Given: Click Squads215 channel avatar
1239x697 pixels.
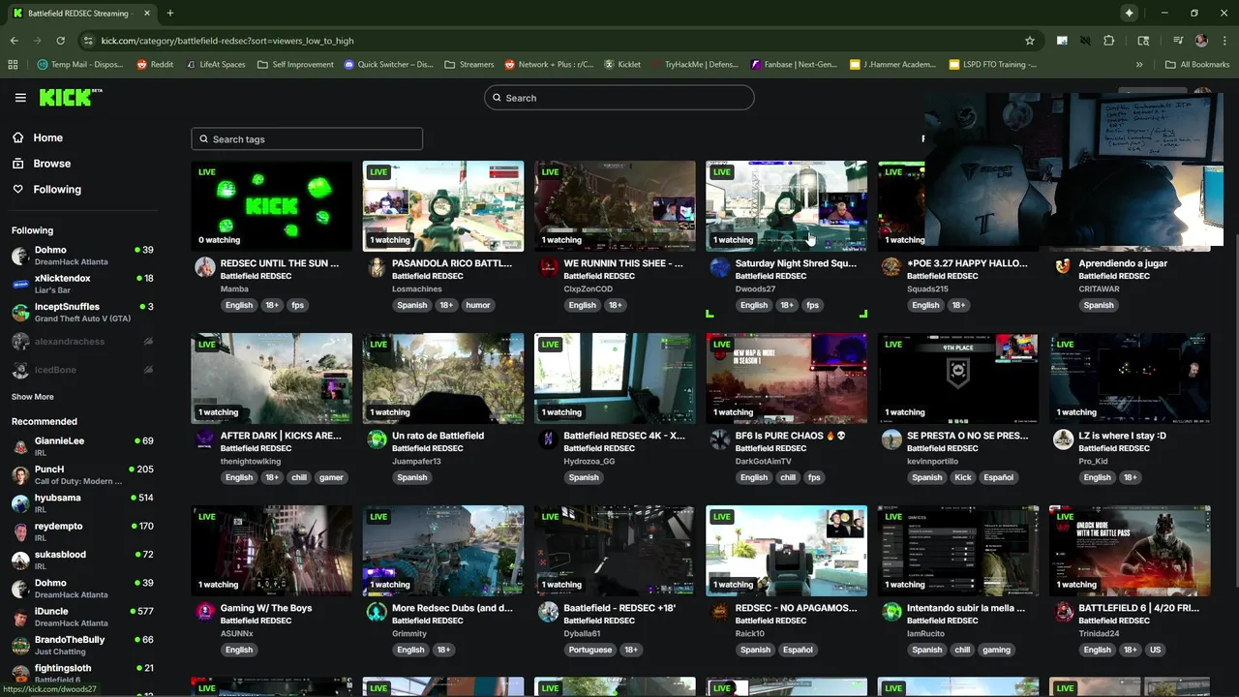Looking at the screenshot, I should [x=891, y=267].
